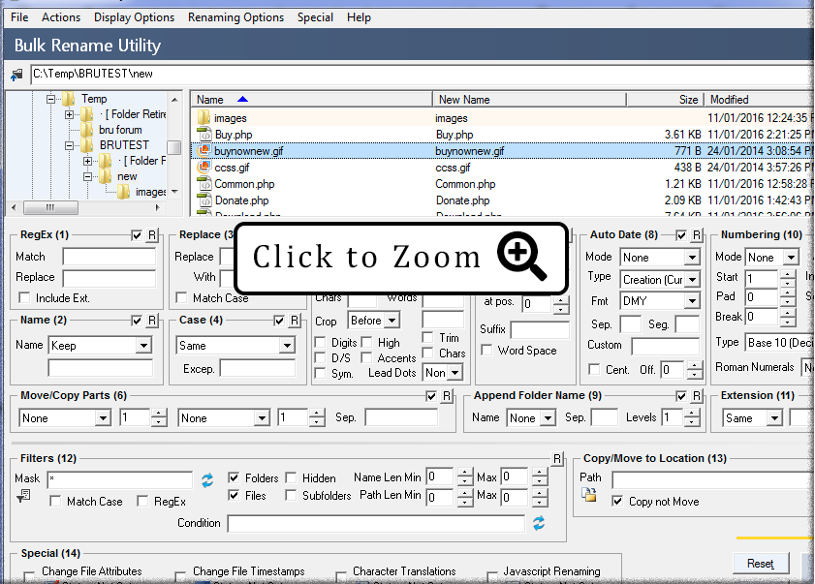Open the Actions menu
The width and height of the screenshot is (815, 584).
coord(61,17)
